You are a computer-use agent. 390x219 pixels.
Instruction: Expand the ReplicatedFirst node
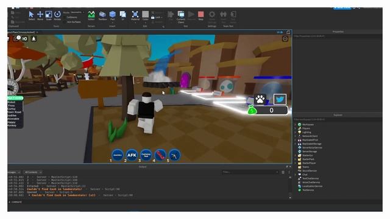tap(295, 140)
